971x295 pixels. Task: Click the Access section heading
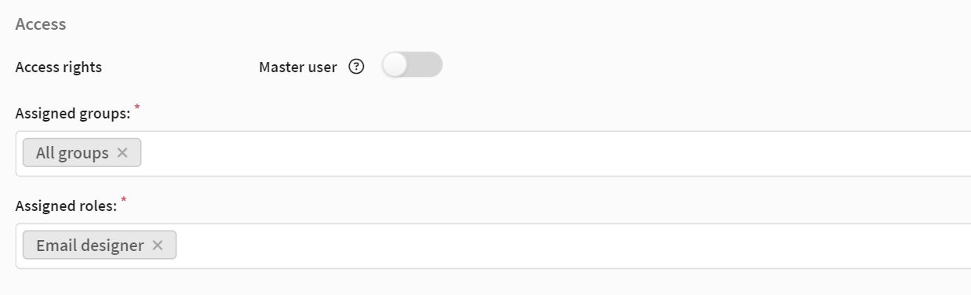tap(41, 24)
